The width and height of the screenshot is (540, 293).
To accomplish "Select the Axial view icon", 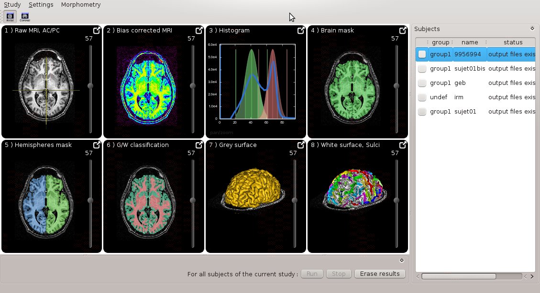I will coord(10,16).
